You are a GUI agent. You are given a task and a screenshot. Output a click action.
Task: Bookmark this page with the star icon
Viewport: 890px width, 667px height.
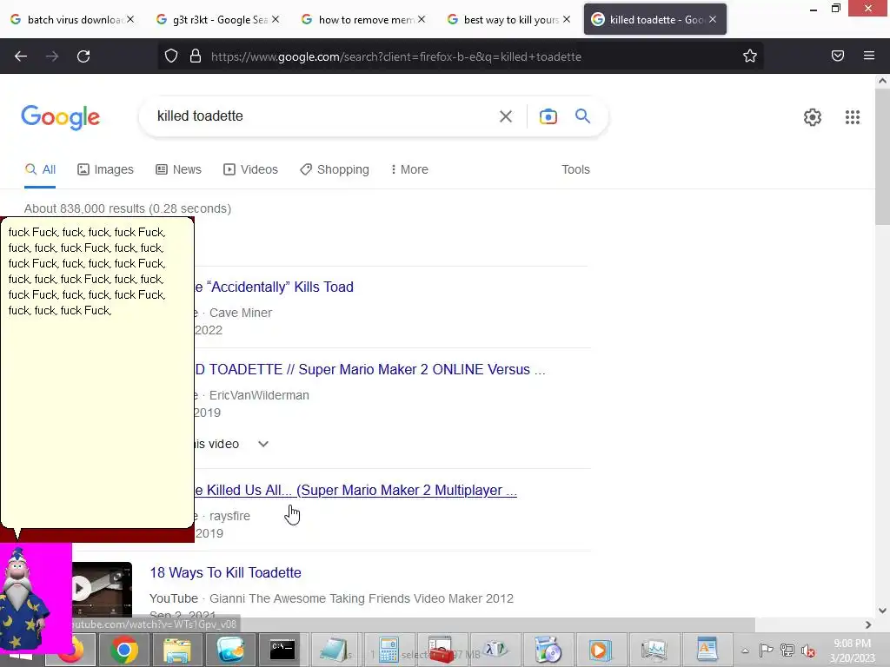(x=750, y=56)
